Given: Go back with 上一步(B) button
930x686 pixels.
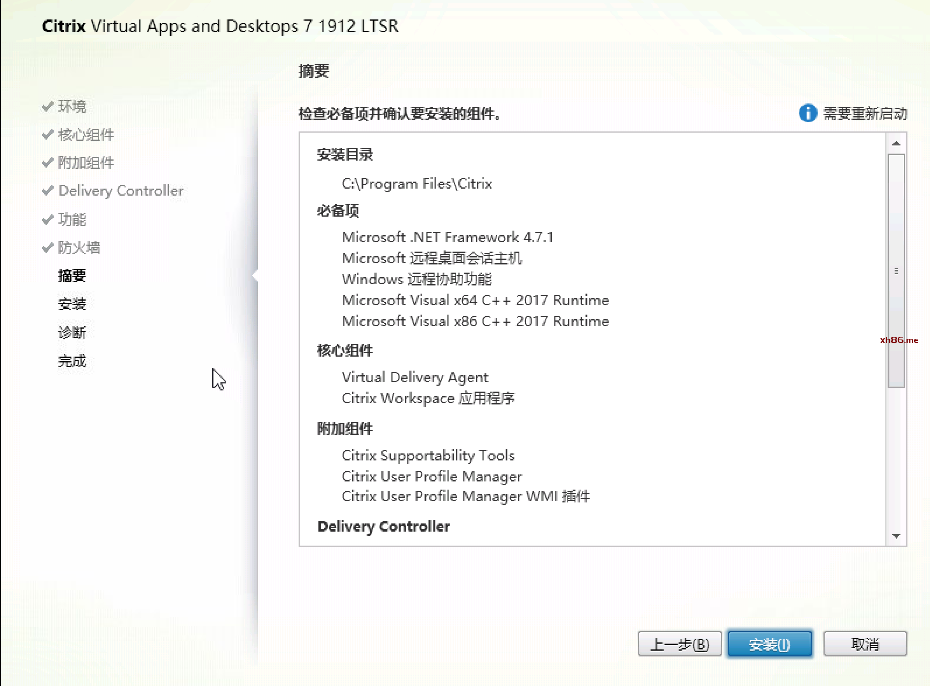Looking at the screenshot, I should (679, 644).
